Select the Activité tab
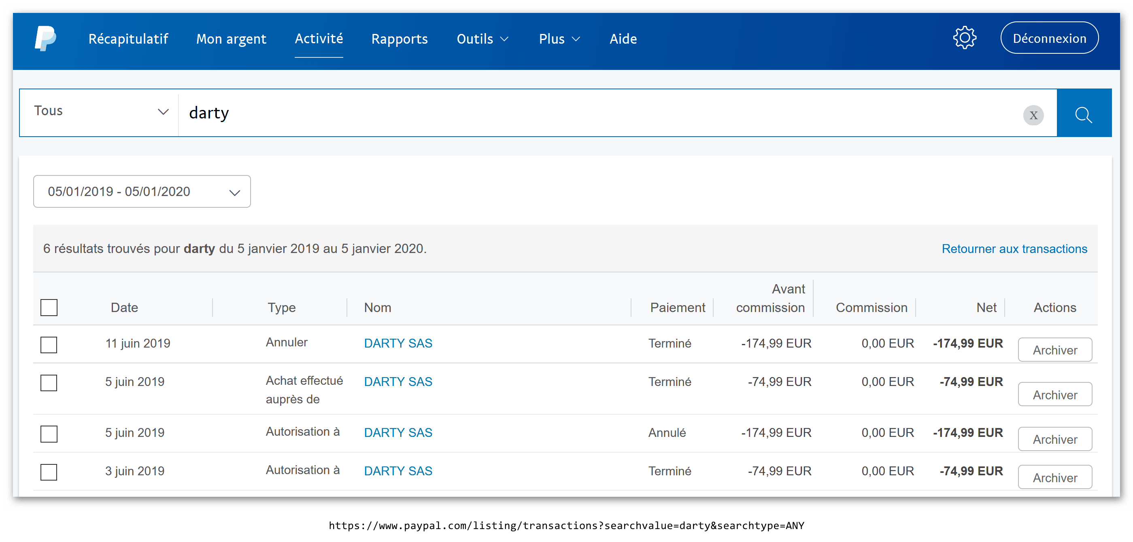 pyautogui.click(x=319, y=39)
